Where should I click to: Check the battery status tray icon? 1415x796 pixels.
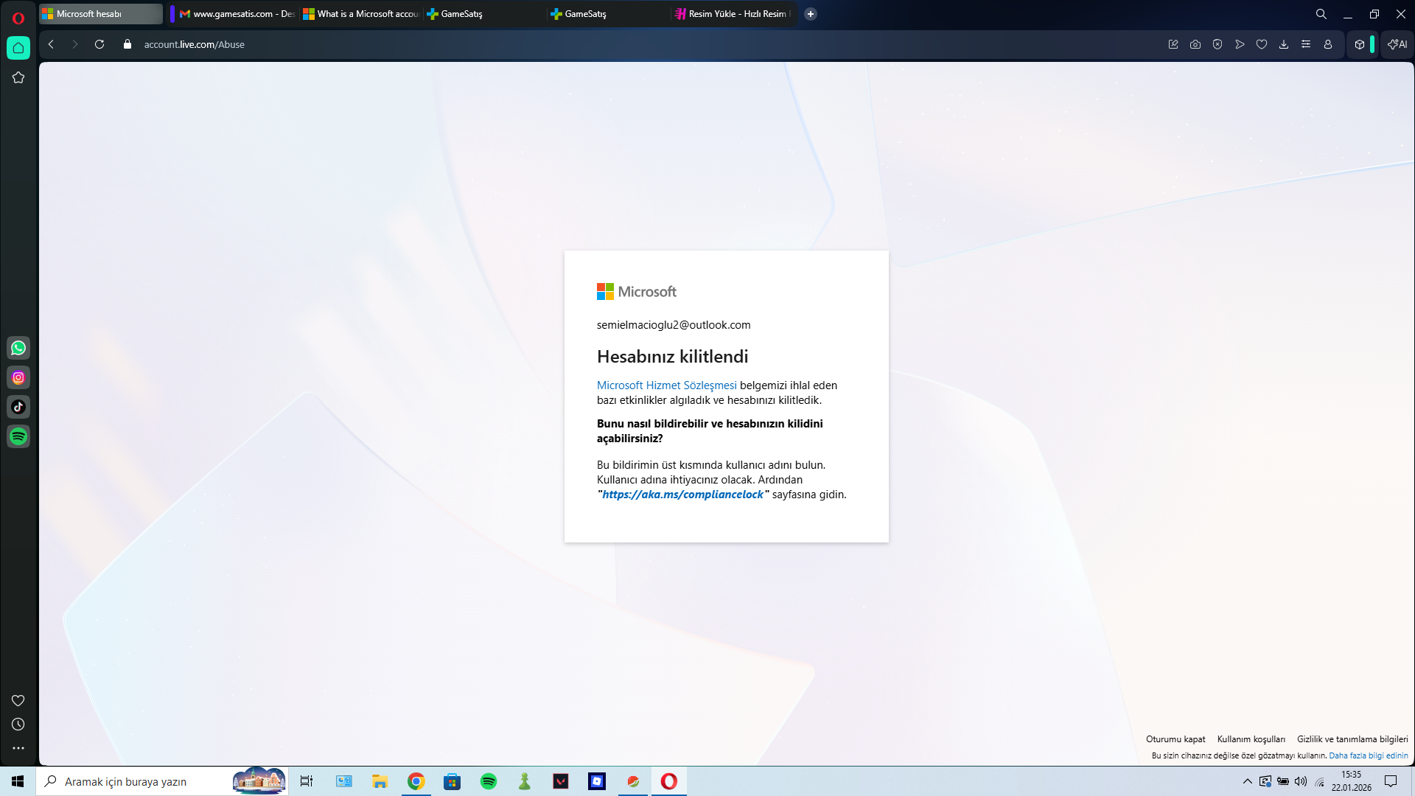[1283, 781]
